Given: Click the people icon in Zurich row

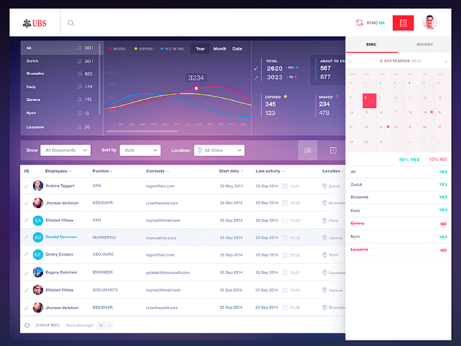Looking at the screenshot, I should (79, 61).
